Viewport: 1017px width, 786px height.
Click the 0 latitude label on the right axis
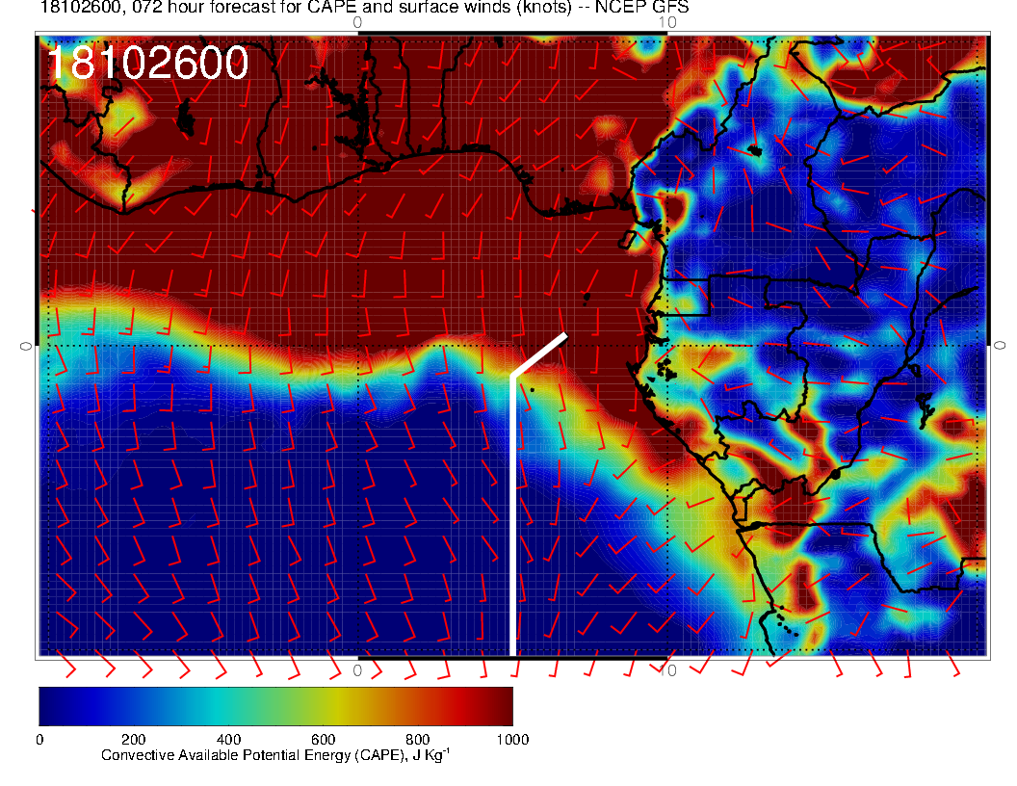tap(1000, 346)
